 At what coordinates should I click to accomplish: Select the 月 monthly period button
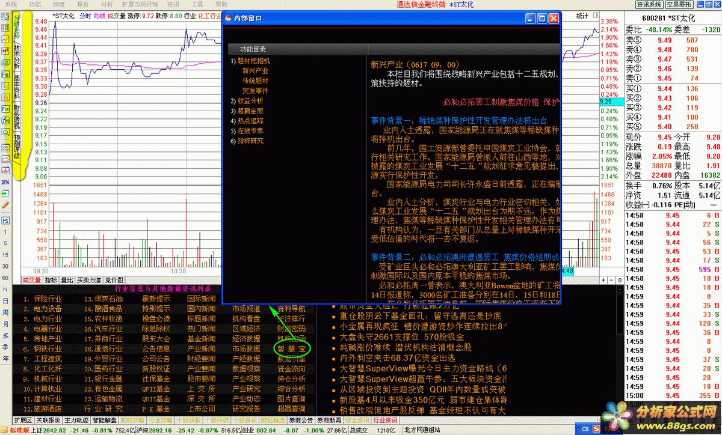(5, 324)
